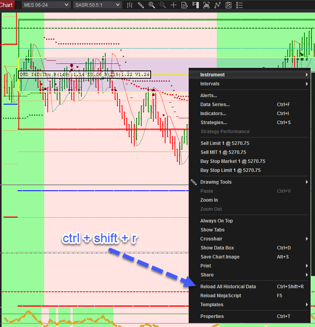
Task: Click the zoom out magnifier icon
Action: (162, 5)
